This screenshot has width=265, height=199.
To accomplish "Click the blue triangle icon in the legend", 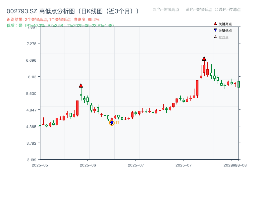I will pos(215,30).
